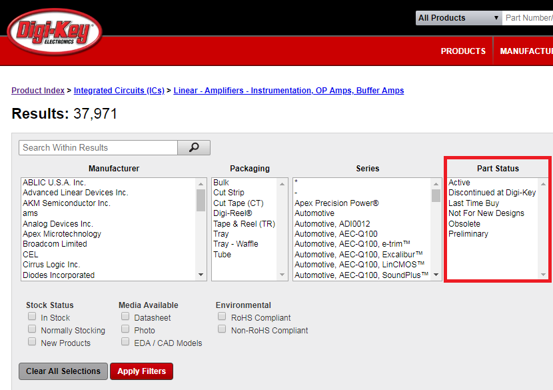Viewport: 553px width, 390px height.
Task: Open the All Products dropdown
Action: pos(458,18)
